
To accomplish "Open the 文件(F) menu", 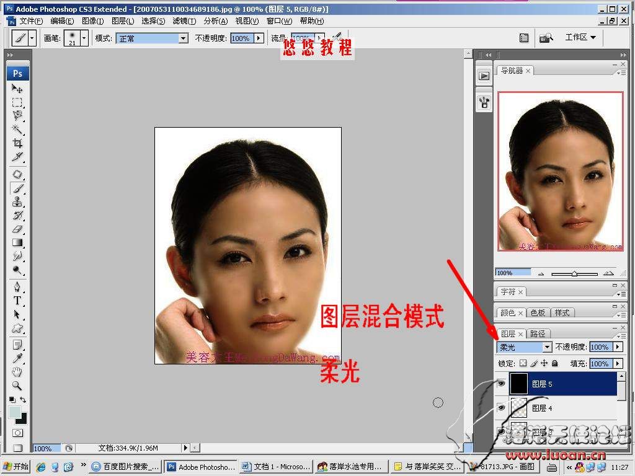I will point(31,21).
